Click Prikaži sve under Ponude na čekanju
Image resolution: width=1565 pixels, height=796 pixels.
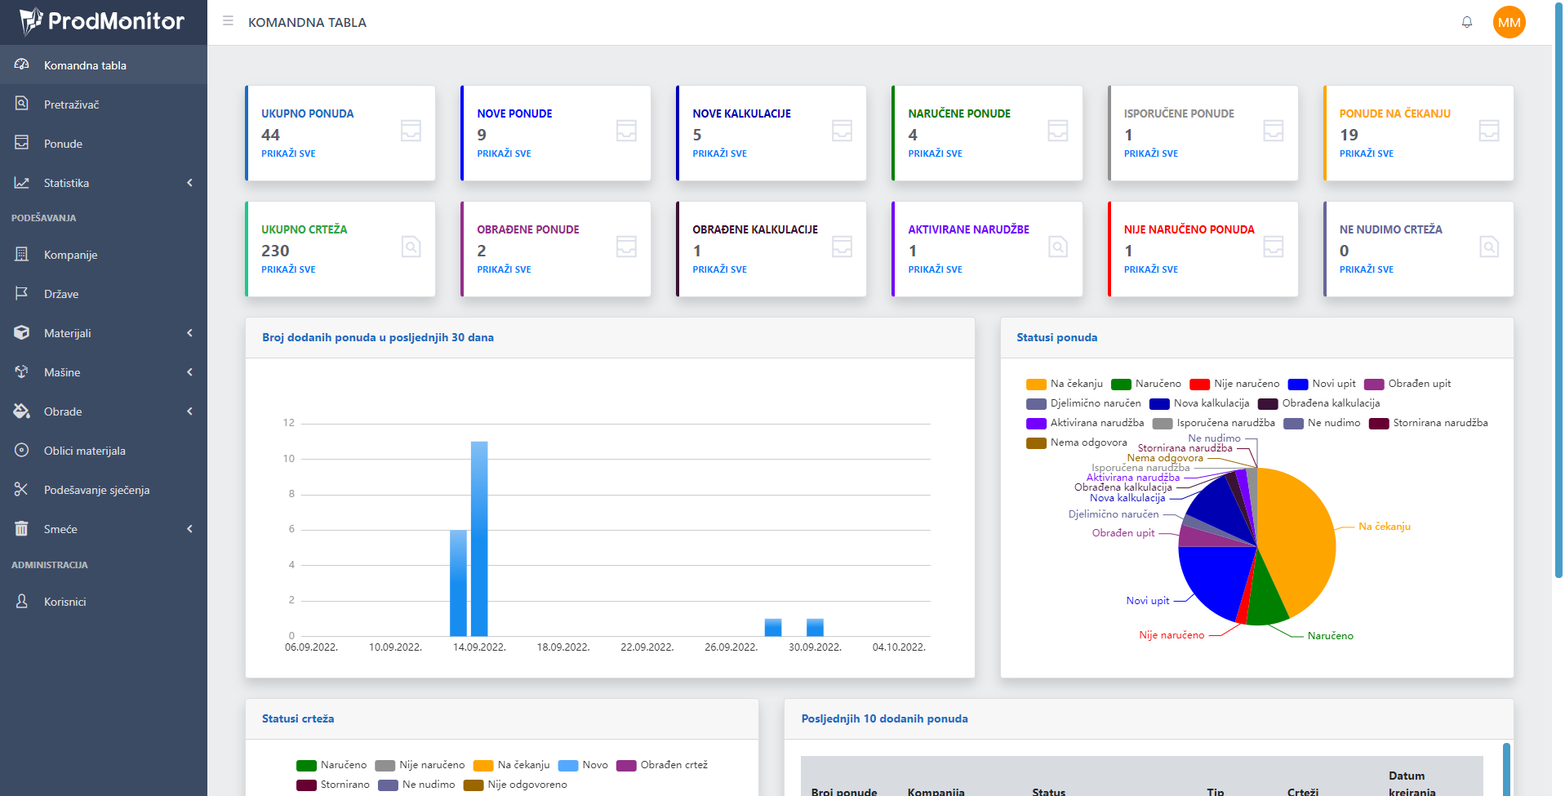click(x=1366, y=153)
